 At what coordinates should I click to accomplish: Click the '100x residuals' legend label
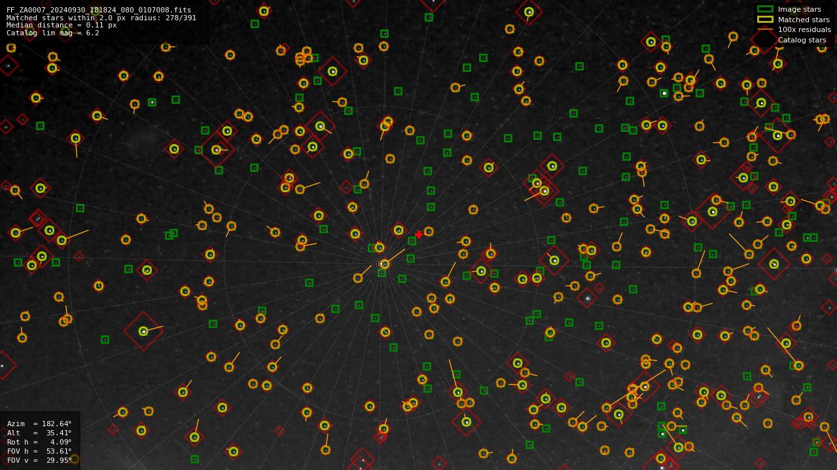pos(804,29)
